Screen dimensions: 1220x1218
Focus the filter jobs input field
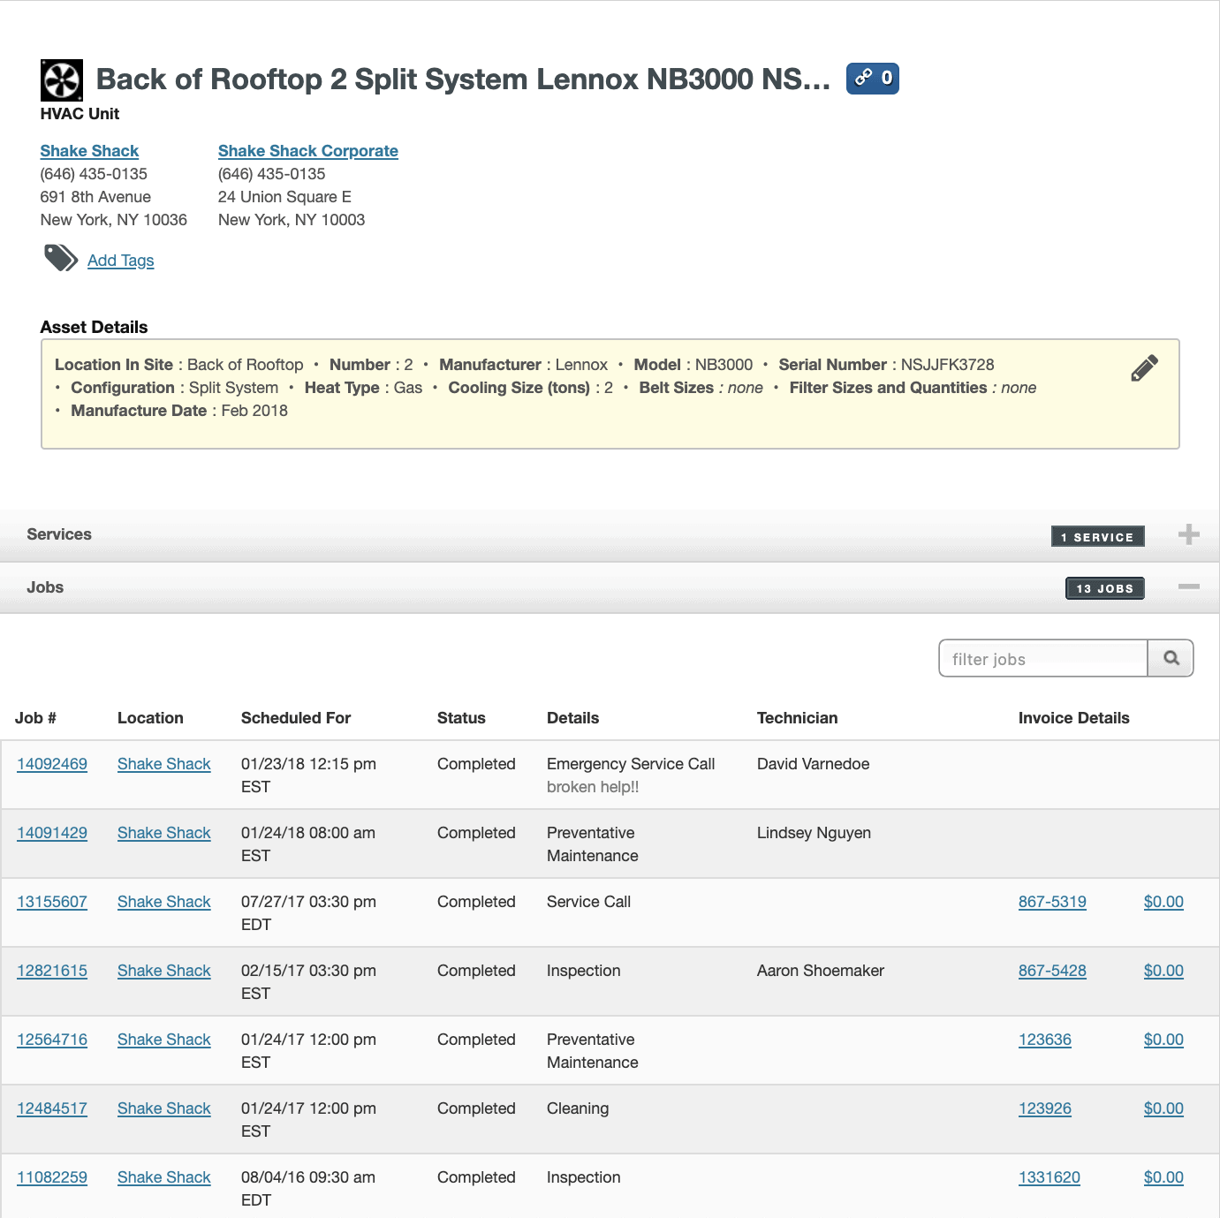coord(1043,658)
